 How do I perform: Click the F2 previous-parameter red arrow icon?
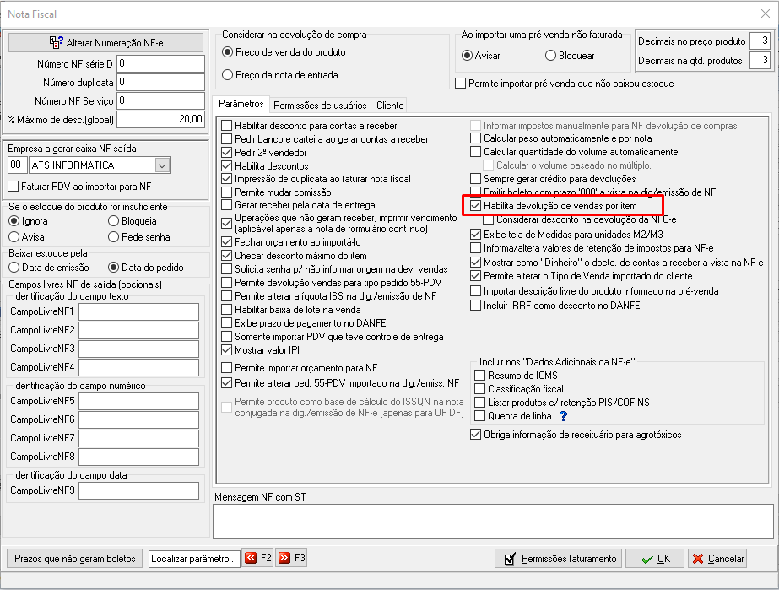(x=251, y=558)
